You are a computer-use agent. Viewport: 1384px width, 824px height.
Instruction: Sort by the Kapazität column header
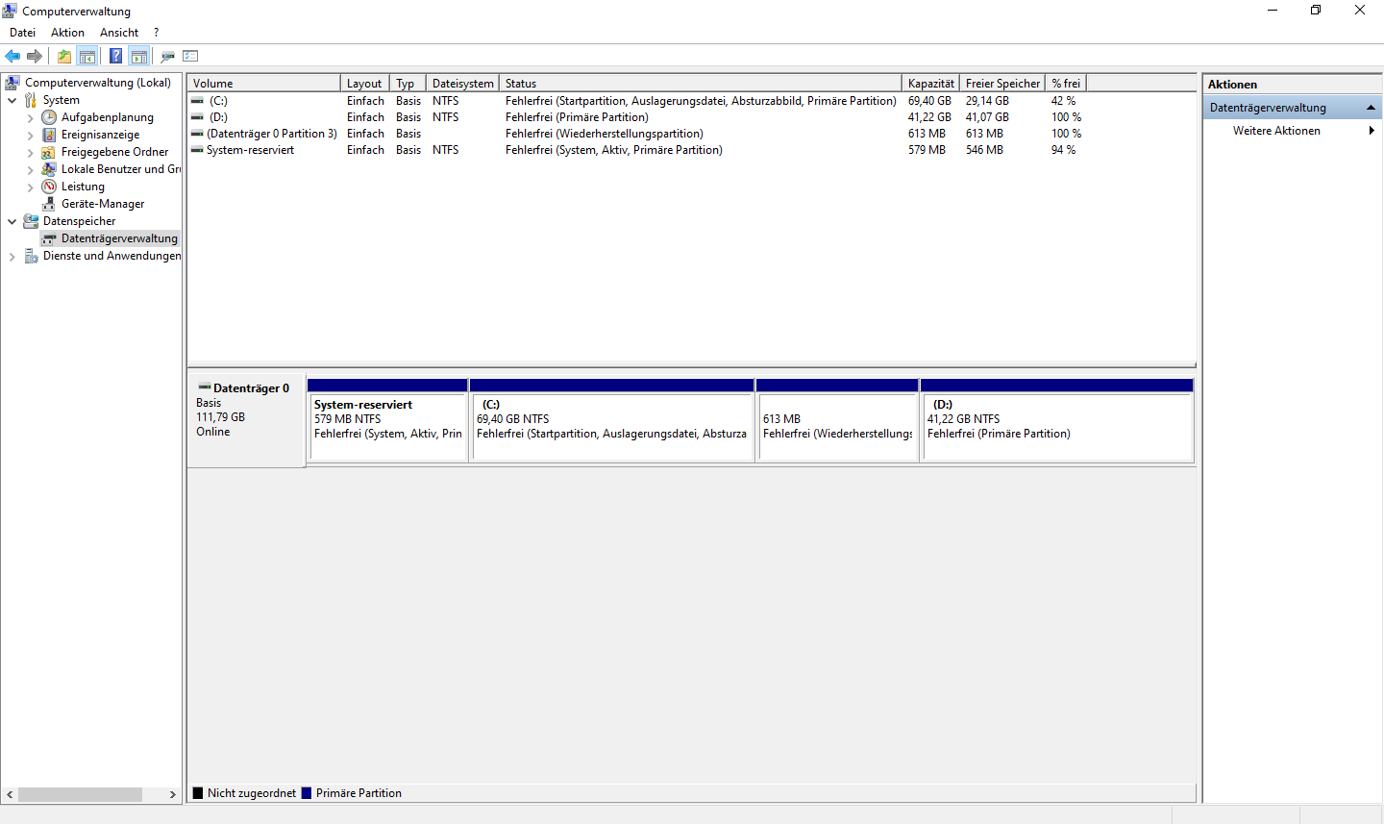tap(931, 84)
